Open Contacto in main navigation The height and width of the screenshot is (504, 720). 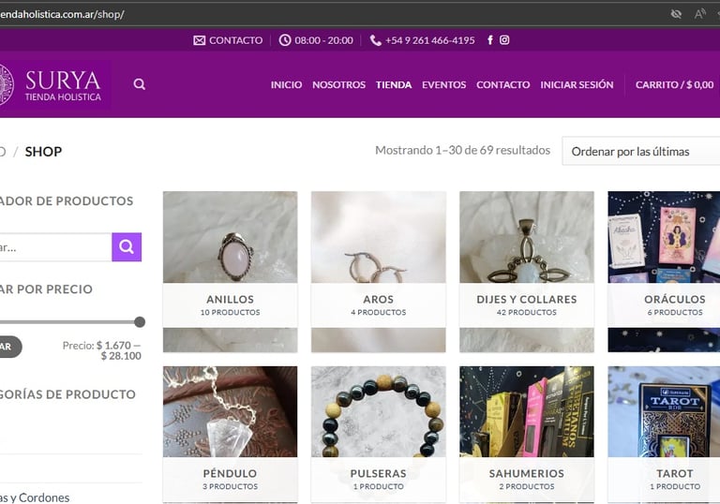point(502,85)
